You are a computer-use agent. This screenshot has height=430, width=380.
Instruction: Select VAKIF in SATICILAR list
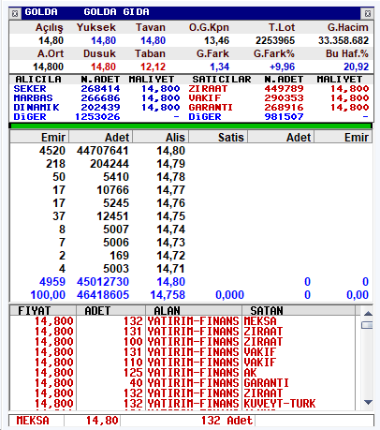coord(205,98)
